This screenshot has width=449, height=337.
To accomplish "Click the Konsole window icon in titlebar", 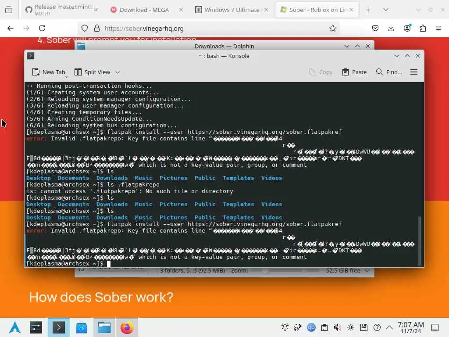I will 31,56.
